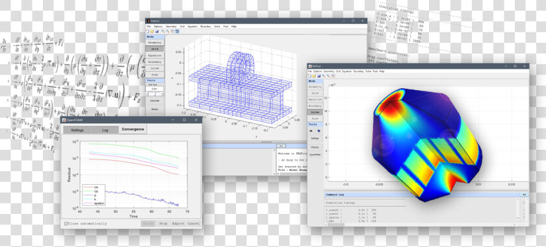
Task: Open Boundary menu in mesh FEATool window
Action: coord(206,27)
